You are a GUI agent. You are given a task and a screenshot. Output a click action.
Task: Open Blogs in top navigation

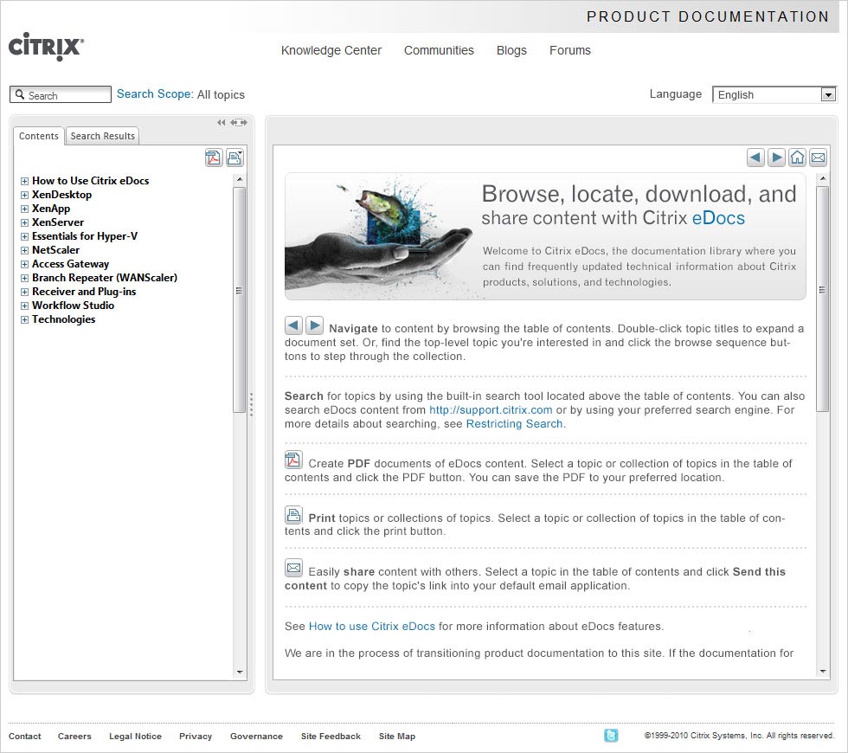click(511, 50)
